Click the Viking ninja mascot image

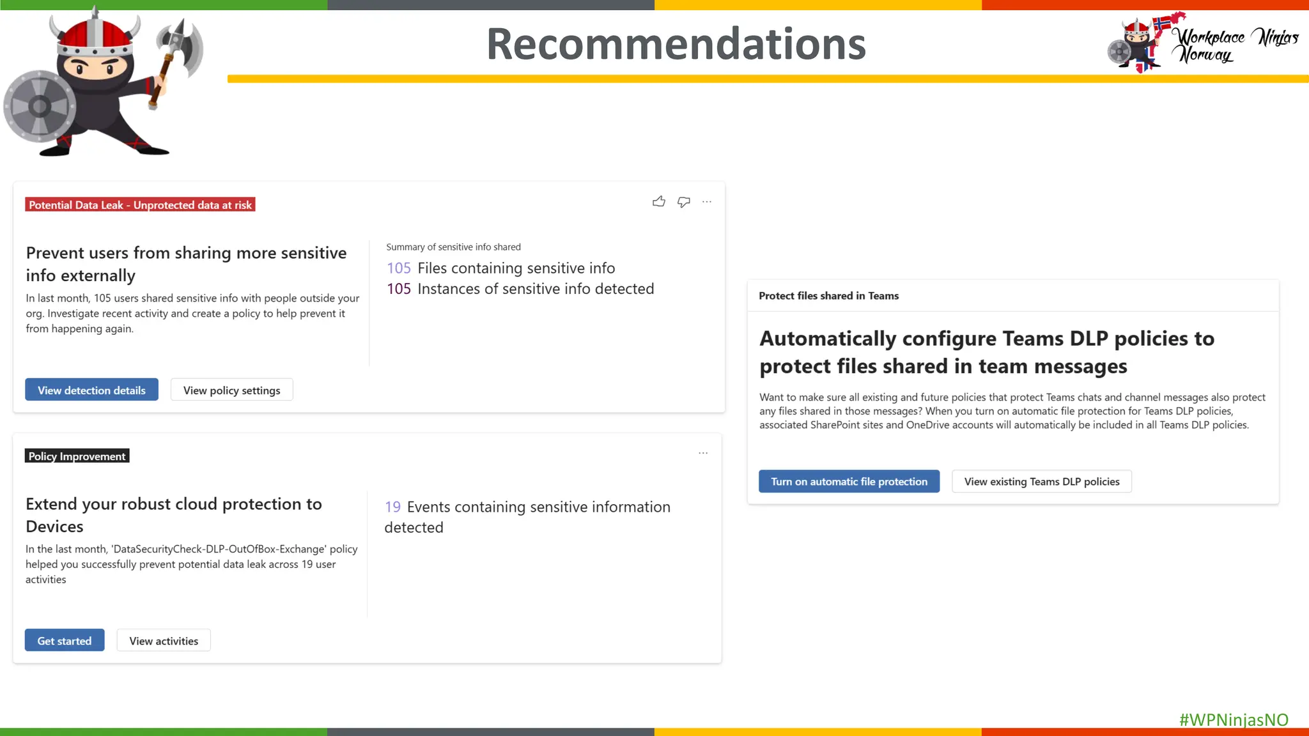click(101, 83)
